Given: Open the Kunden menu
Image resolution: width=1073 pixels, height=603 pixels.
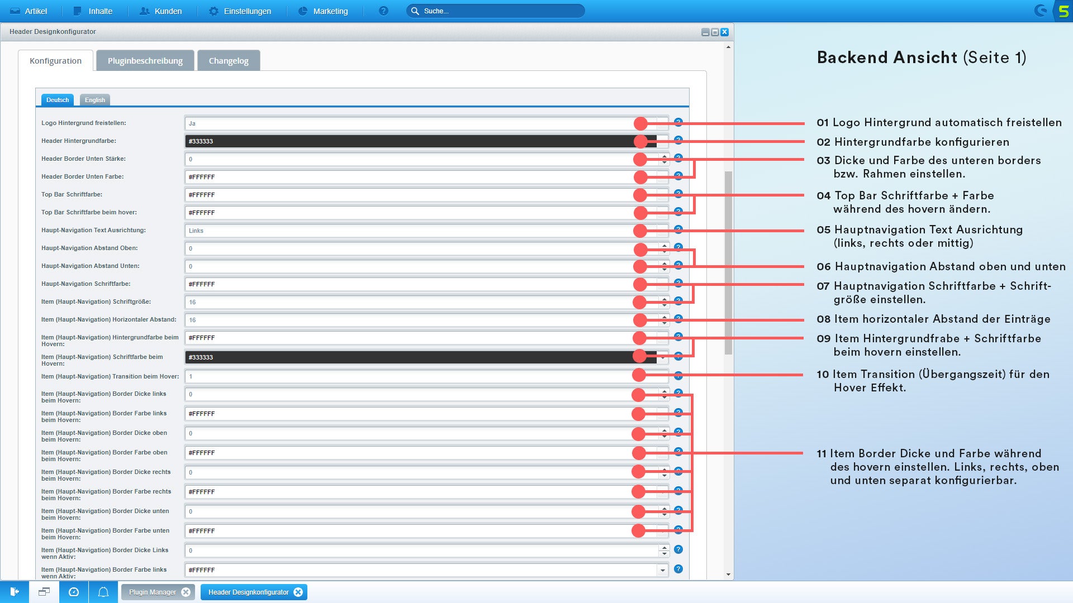Looking at the screenshot, I should tap(161, 11).
